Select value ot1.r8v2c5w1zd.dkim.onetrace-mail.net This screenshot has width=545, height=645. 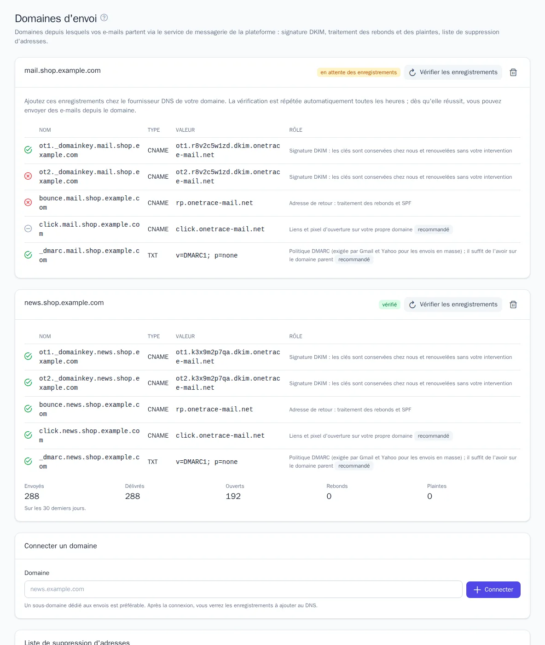pos(228,151)
